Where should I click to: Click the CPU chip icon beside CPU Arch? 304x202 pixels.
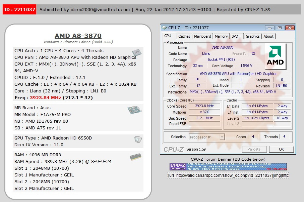pos(137,52)
